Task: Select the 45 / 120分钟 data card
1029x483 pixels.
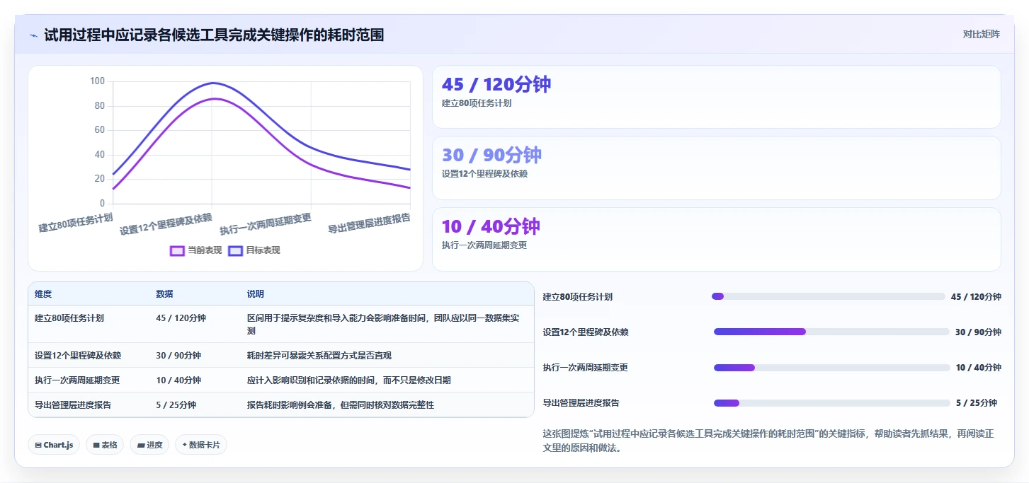Action: click(x=716, y=97)
